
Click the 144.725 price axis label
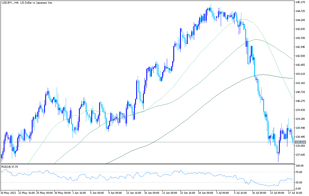(301, 11)
